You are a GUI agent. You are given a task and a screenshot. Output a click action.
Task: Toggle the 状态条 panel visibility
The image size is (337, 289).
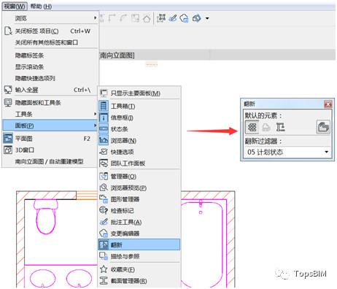139,129
